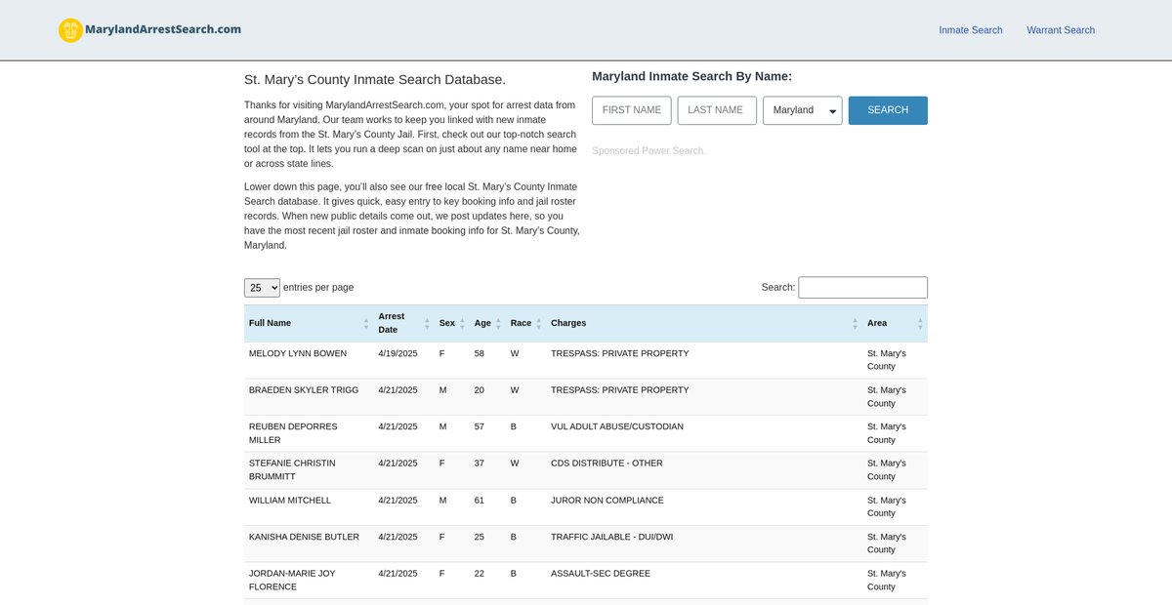Focus the LAST NAME input field
The height and width of the screenshot is (605, 1172).
[717, 110]
